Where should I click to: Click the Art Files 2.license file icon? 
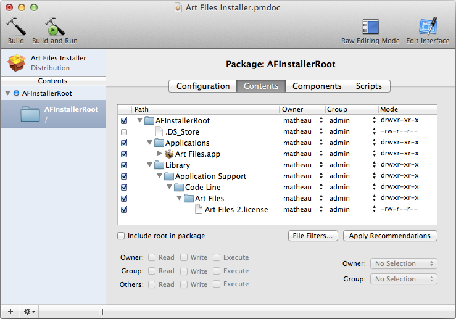point(199,209)
